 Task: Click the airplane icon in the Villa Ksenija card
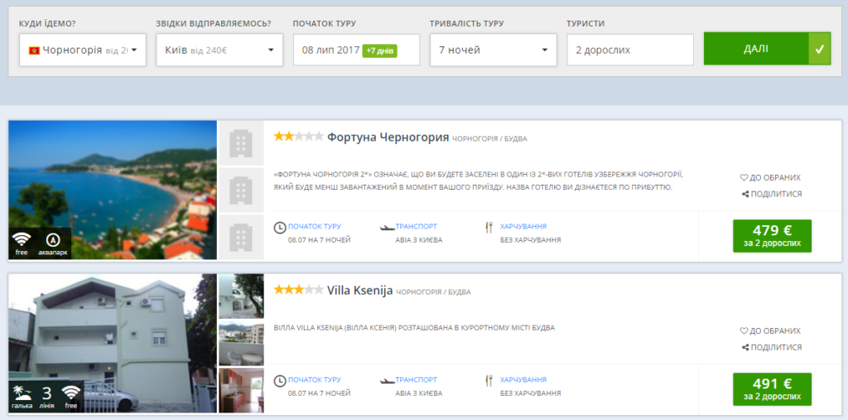[x=388, y=380]
